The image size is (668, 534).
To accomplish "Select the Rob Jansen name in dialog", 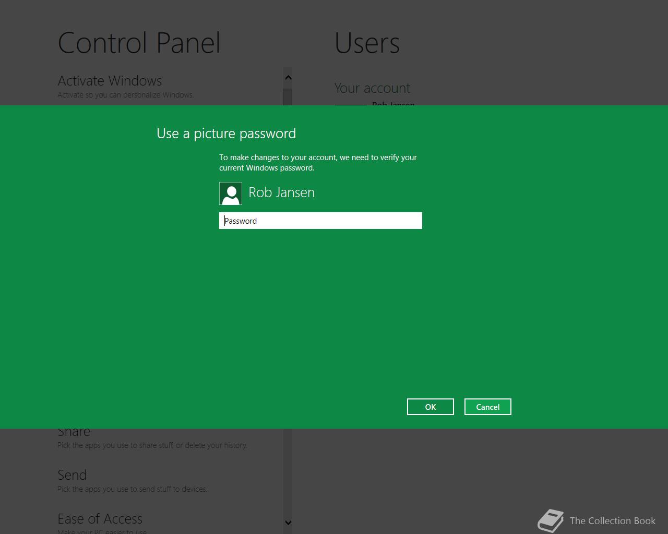I will pos(281,192).
